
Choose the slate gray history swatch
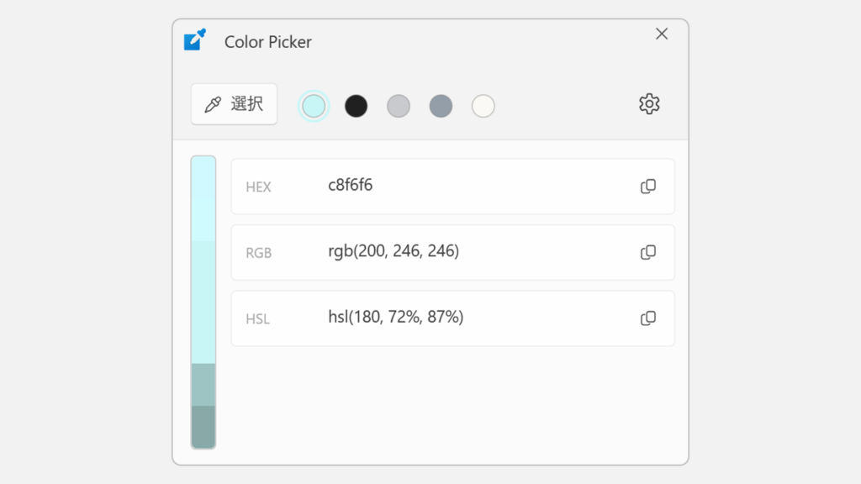pyautogui.click(x=441, y=106)
